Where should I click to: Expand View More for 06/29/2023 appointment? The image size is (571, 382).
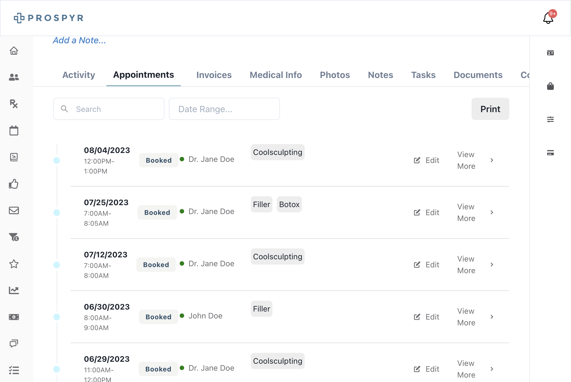475,369
